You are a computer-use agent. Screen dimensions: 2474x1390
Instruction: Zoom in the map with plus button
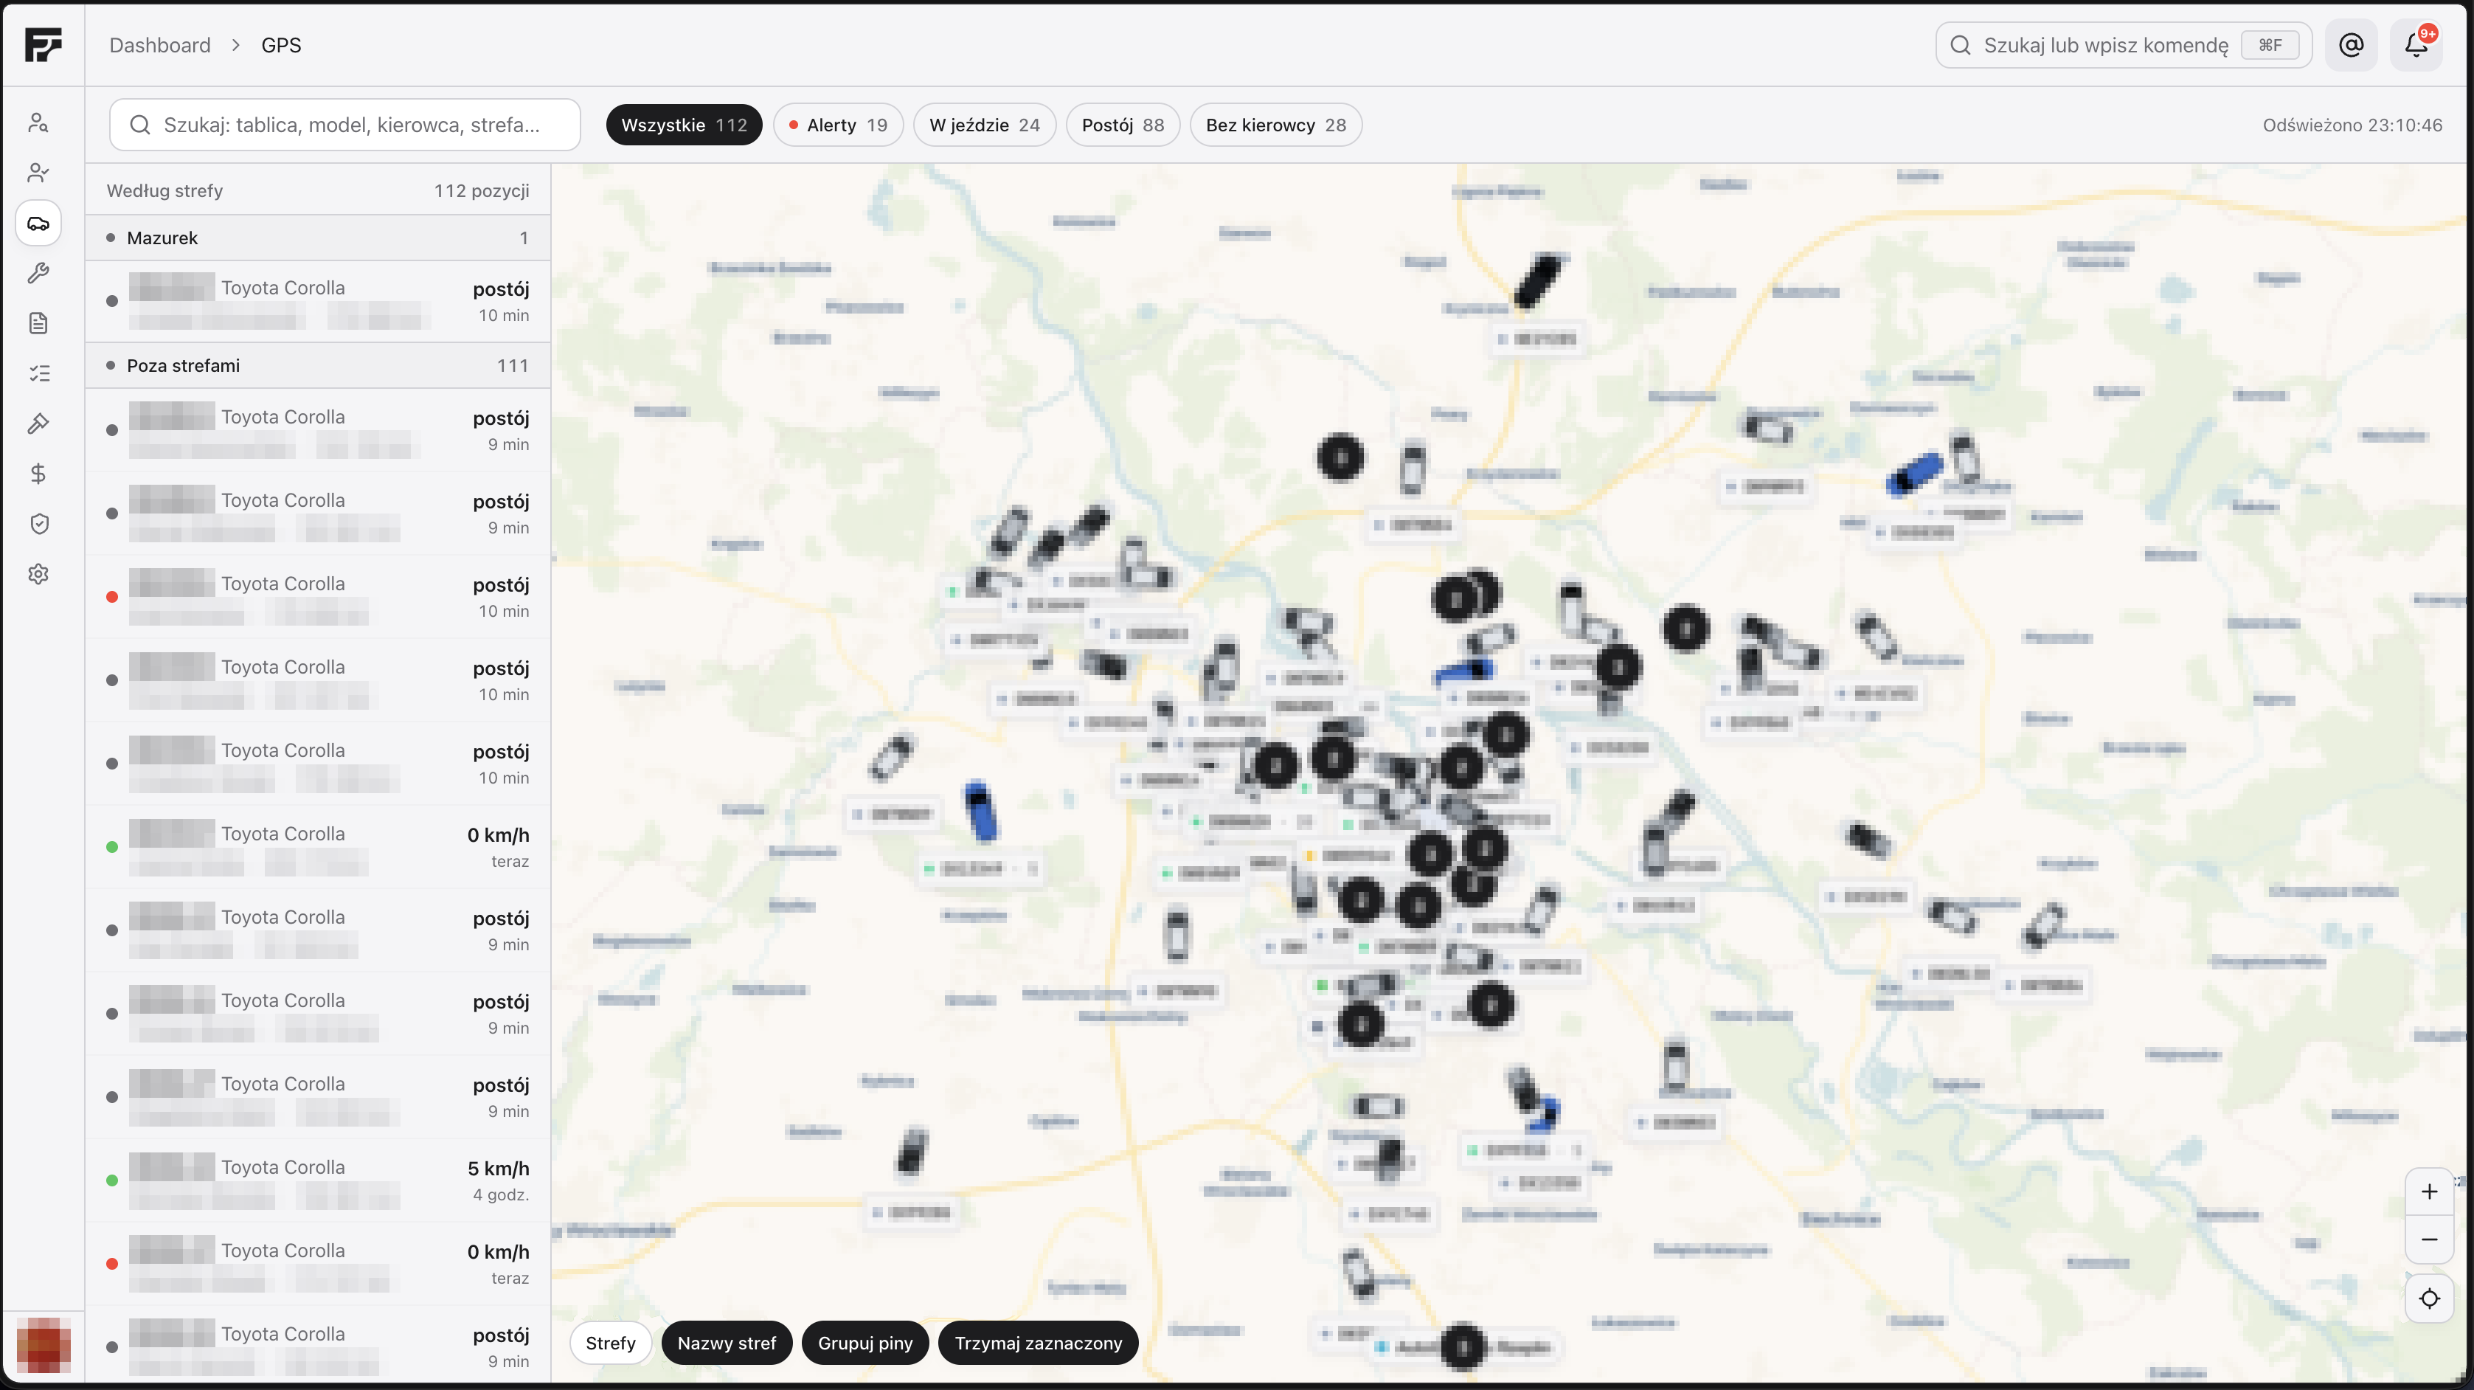click(2429, 1192)
